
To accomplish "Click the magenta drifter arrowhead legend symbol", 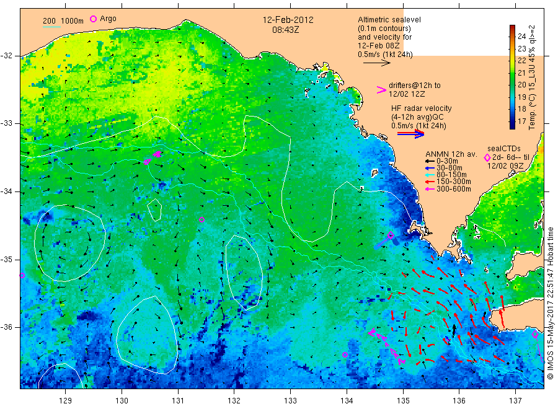I will (x=381, y=90).
